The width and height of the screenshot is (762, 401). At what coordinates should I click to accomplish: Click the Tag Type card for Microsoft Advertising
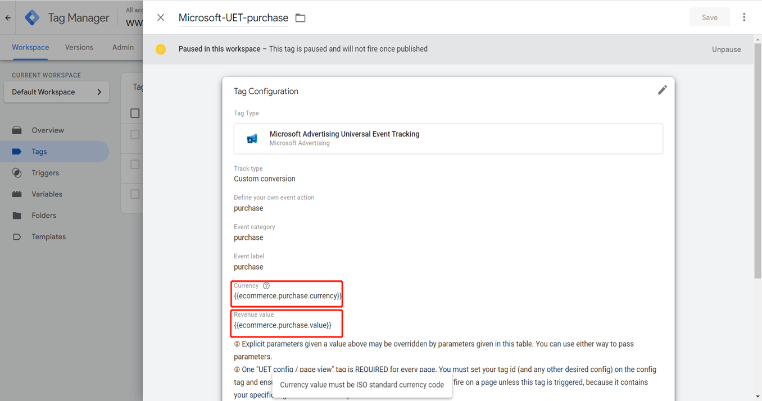coord(448,138)
